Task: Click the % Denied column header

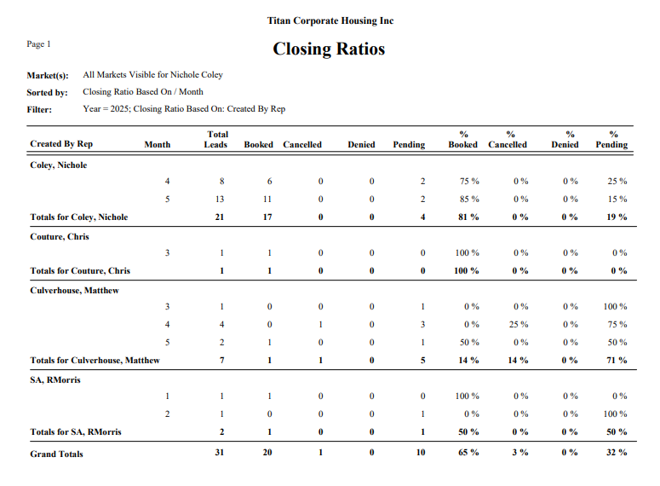Action: tap(565, 140)
